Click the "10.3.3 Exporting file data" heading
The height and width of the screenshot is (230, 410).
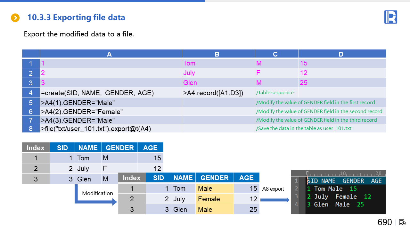click(76, 18)
